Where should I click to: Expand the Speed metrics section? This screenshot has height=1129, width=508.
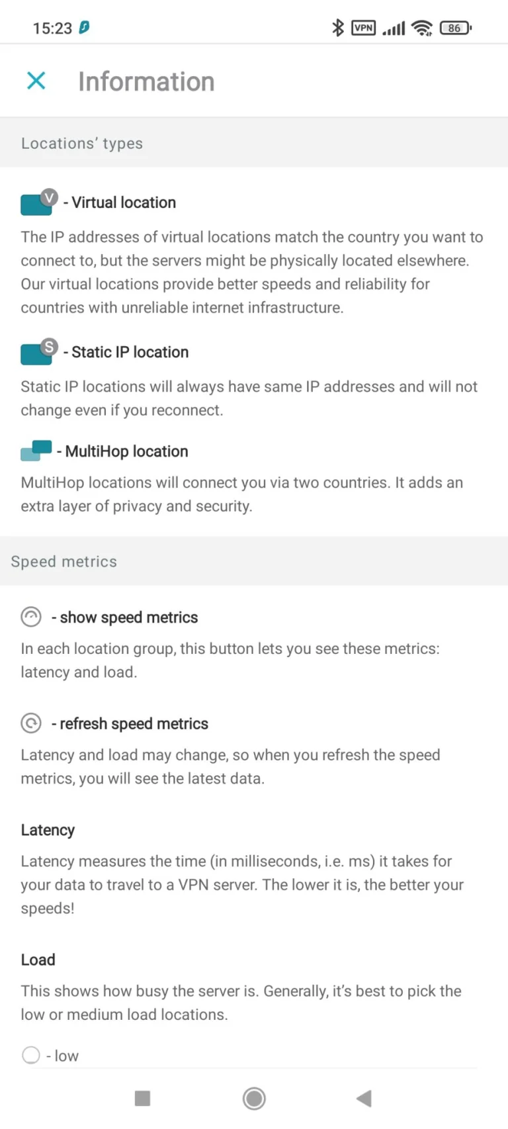coord(63,561)
